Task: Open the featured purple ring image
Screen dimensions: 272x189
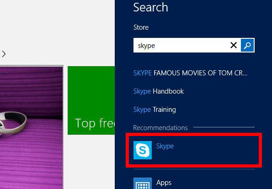Action: pyautogui.click(x=32, y=127)
